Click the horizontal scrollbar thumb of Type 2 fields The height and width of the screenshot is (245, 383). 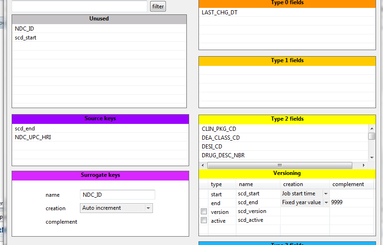point(280,165)
